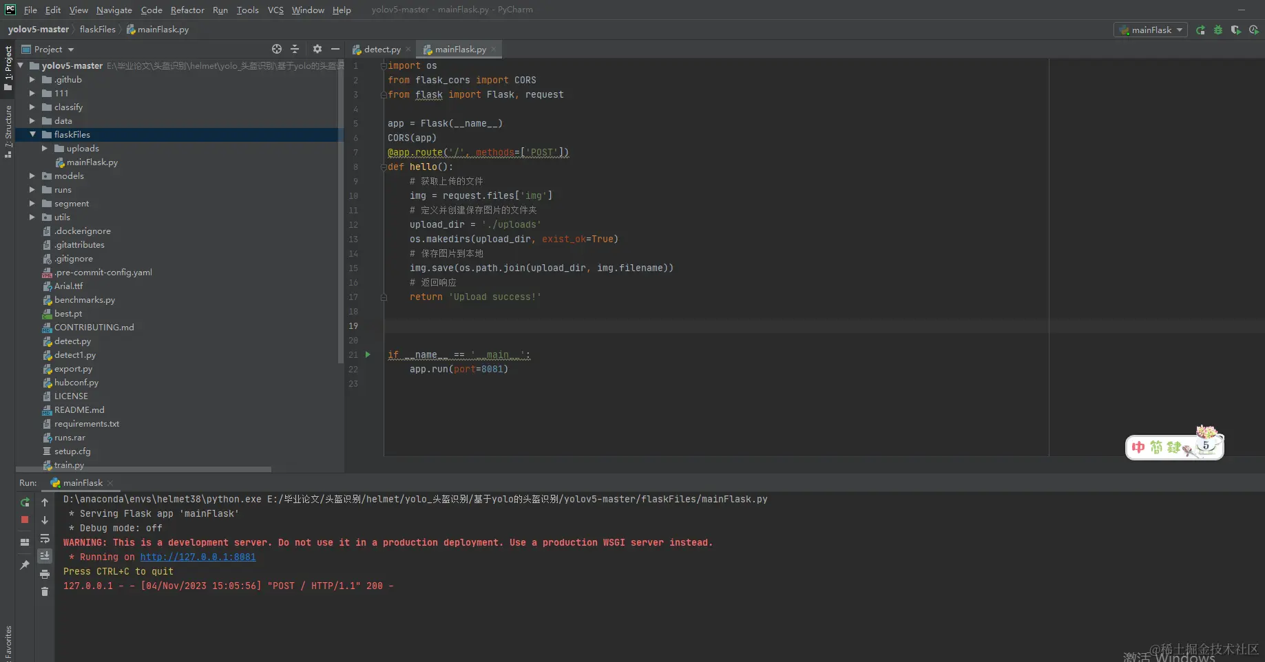1265x662 pixels.
Task: Run mainFlask with coverage
Action: pos(1236,30)
